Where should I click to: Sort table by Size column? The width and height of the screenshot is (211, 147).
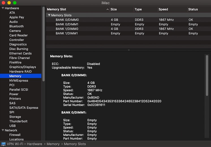point(114,9)
